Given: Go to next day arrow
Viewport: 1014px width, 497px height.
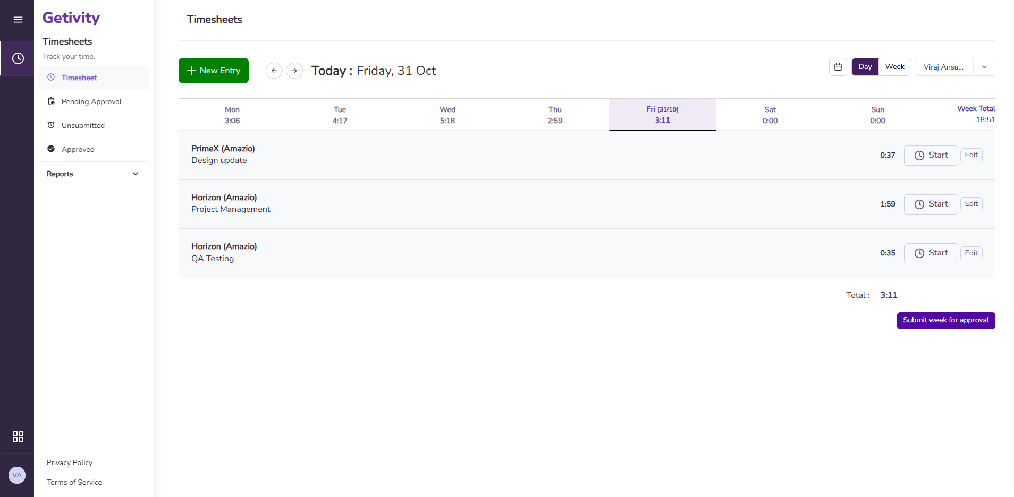Looking at the screenshot, I should tap(294, 71).
